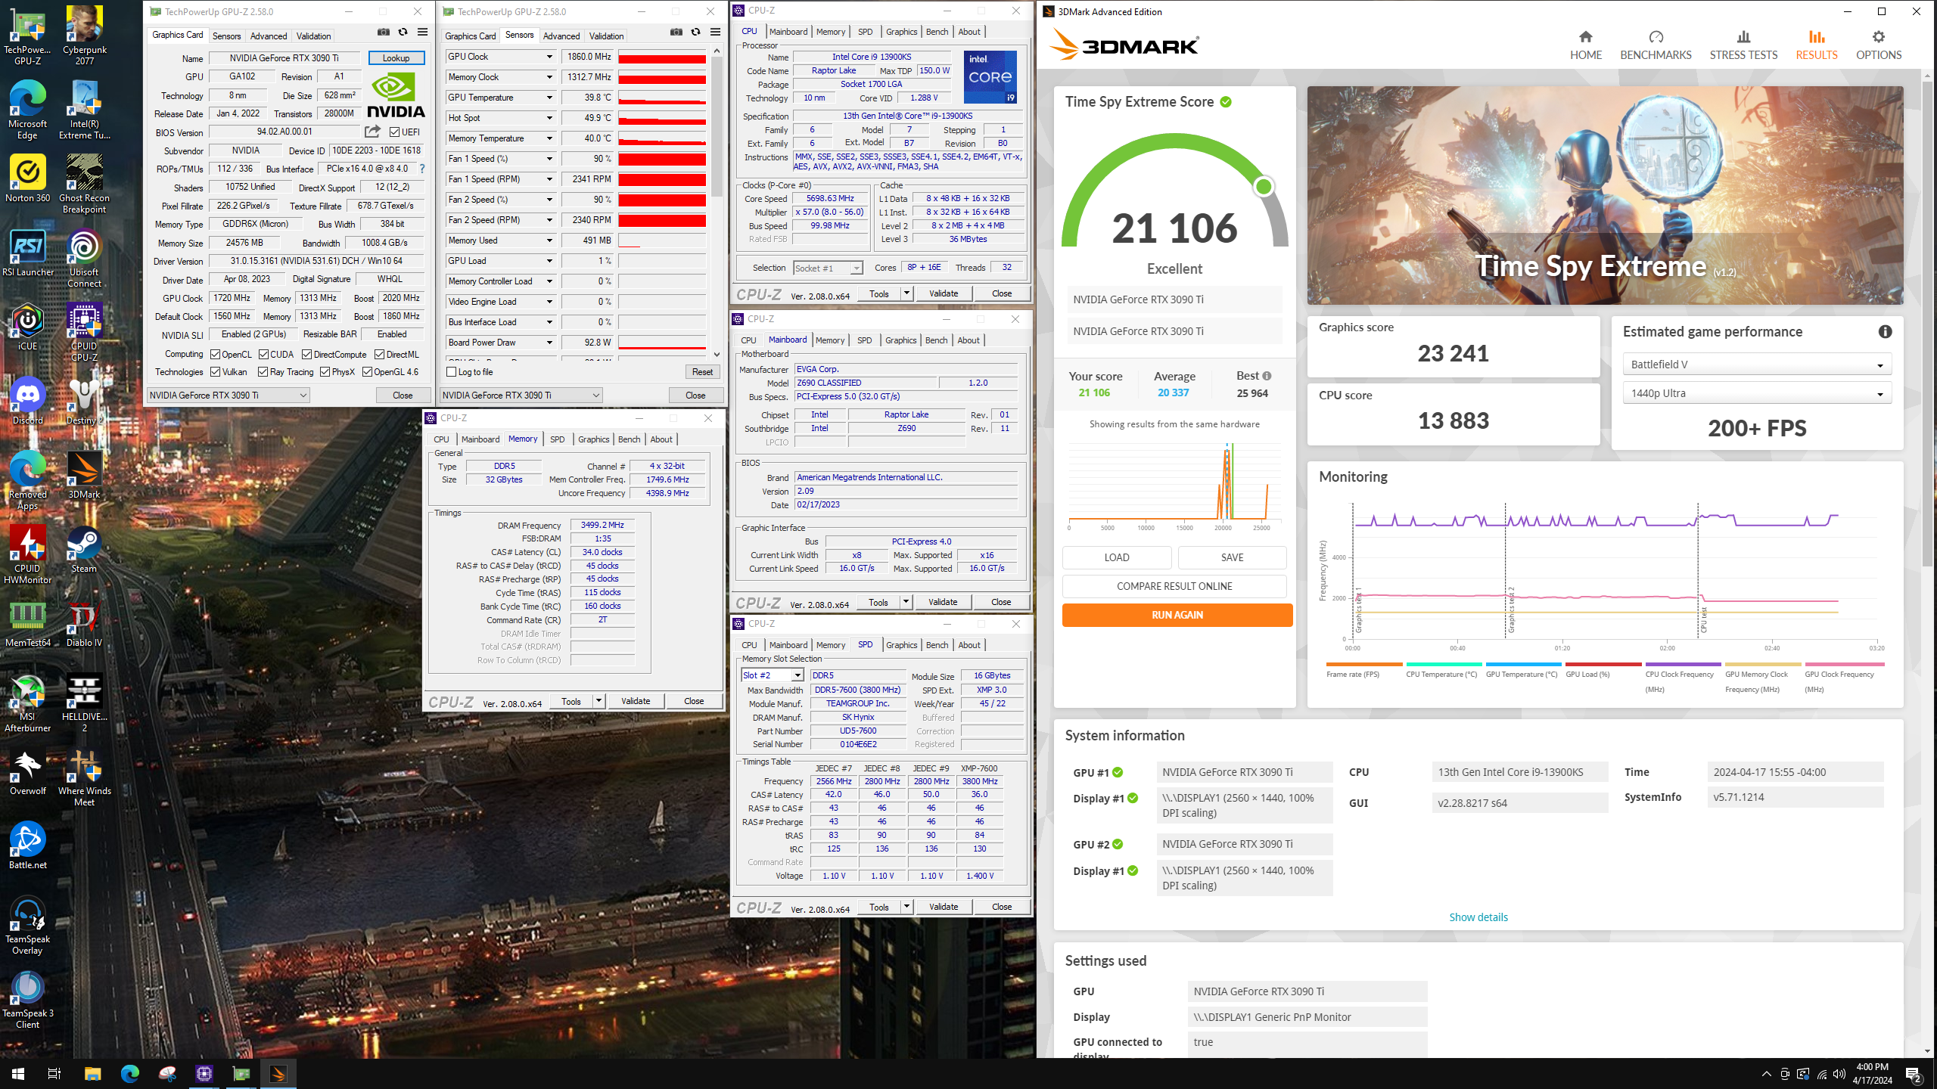Click question mark beside Bus Interface

pos(422,169)
